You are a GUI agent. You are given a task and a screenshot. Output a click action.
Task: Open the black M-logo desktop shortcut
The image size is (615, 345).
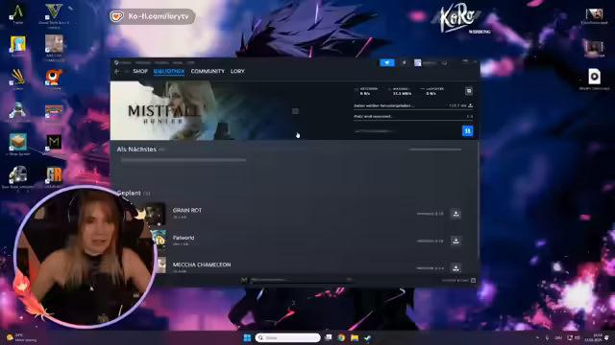click(x=54, y=143)
